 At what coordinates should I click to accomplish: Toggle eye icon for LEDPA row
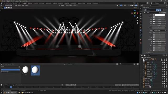[163, 71]
